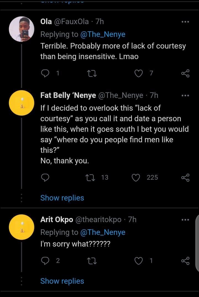Open more options on Fat Belly 'Nenye's tweet
199x297 pixels.
185,96
